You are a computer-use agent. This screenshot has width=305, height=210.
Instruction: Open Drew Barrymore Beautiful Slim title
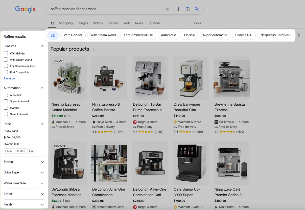pos(187,107)
